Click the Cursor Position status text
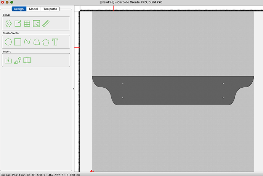The width and height of the screenshot is (263, 176). tap(40, 174)
